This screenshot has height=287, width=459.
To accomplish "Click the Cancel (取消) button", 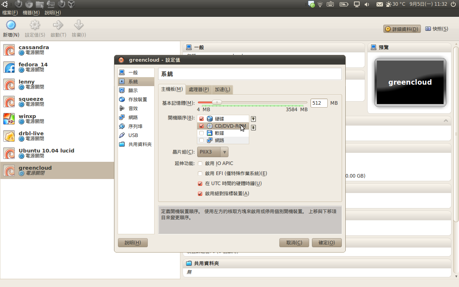I will [294, 243].
